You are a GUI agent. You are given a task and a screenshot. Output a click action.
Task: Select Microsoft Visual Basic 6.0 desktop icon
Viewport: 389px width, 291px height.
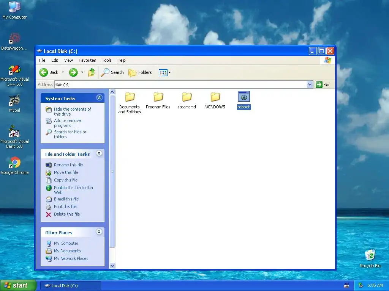tap(14, 137)
